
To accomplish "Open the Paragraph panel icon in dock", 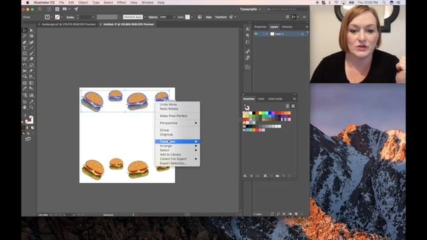I will tap(248, 35).
